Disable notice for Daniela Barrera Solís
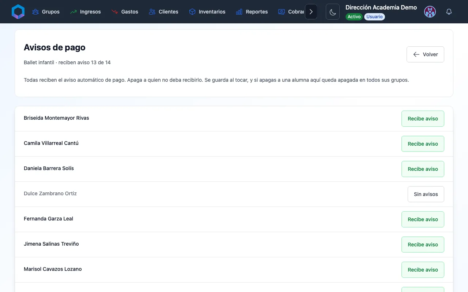468x292 pixels. coord(423,169)
